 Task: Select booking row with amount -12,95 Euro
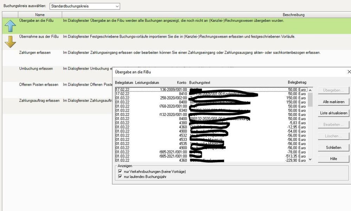point(211,127)
